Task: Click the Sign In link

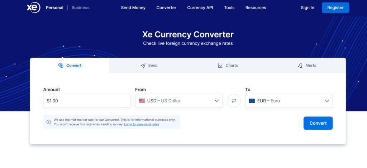Action: click(x=307, y=8)
